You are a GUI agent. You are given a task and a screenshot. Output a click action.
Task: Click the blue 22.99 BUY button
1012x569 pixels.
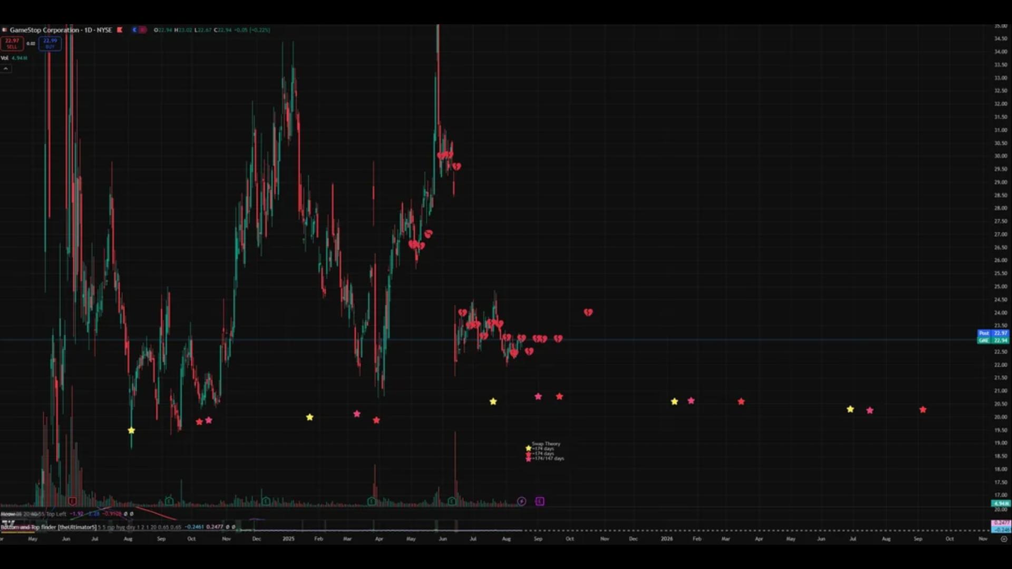click(x=50, y=43)
